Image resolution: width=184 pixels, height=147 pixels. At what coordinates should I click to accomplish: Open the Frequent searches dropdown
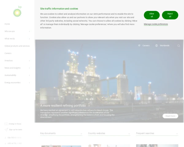[x=157, y=134]
